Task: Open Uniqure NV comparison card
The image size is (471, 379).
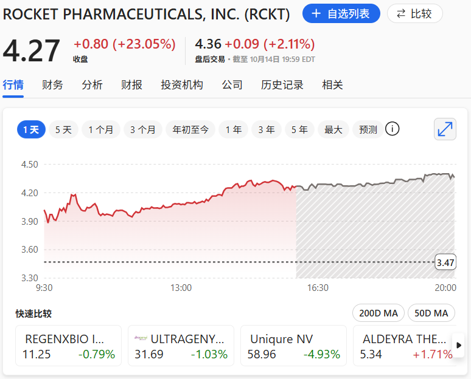Action: (294, 346)
